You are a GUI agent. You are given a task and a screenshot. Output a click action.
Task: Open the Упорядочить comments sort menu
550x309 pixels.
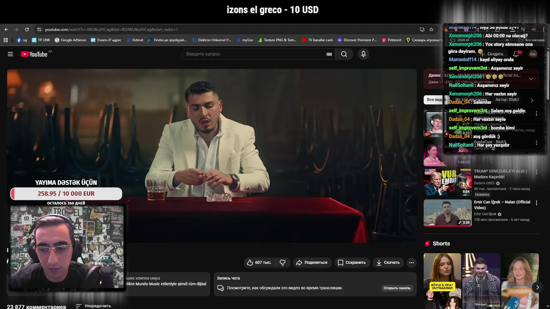coord(93,306)
